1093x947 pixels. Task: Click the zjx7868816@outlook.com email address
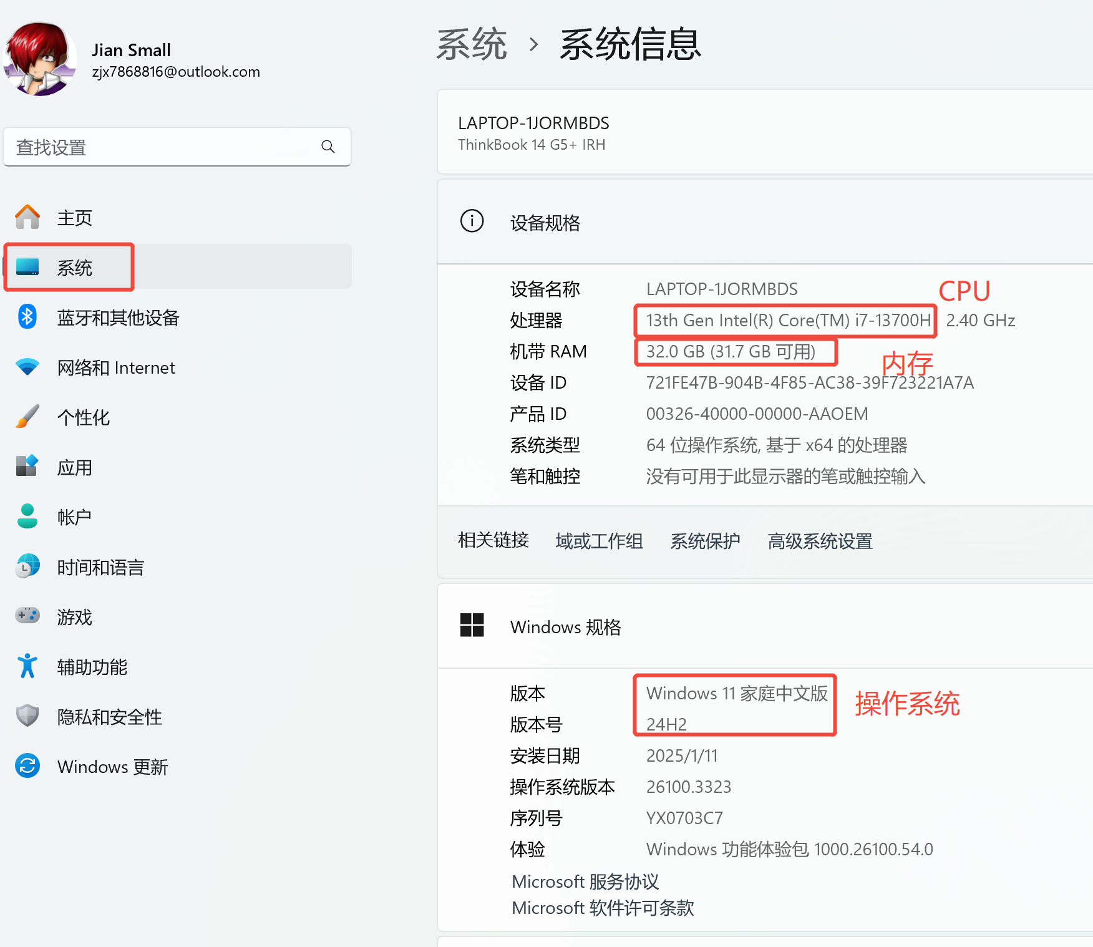[176, 72]
